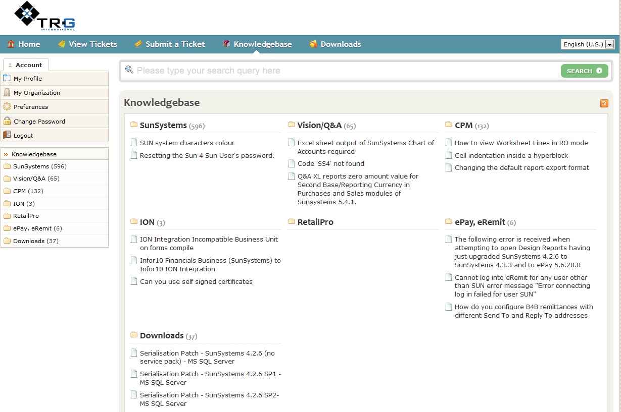This screenshot has width=621, height=412.
Task: Click the Downloads icon in navbar
Action: click(313, 44)
